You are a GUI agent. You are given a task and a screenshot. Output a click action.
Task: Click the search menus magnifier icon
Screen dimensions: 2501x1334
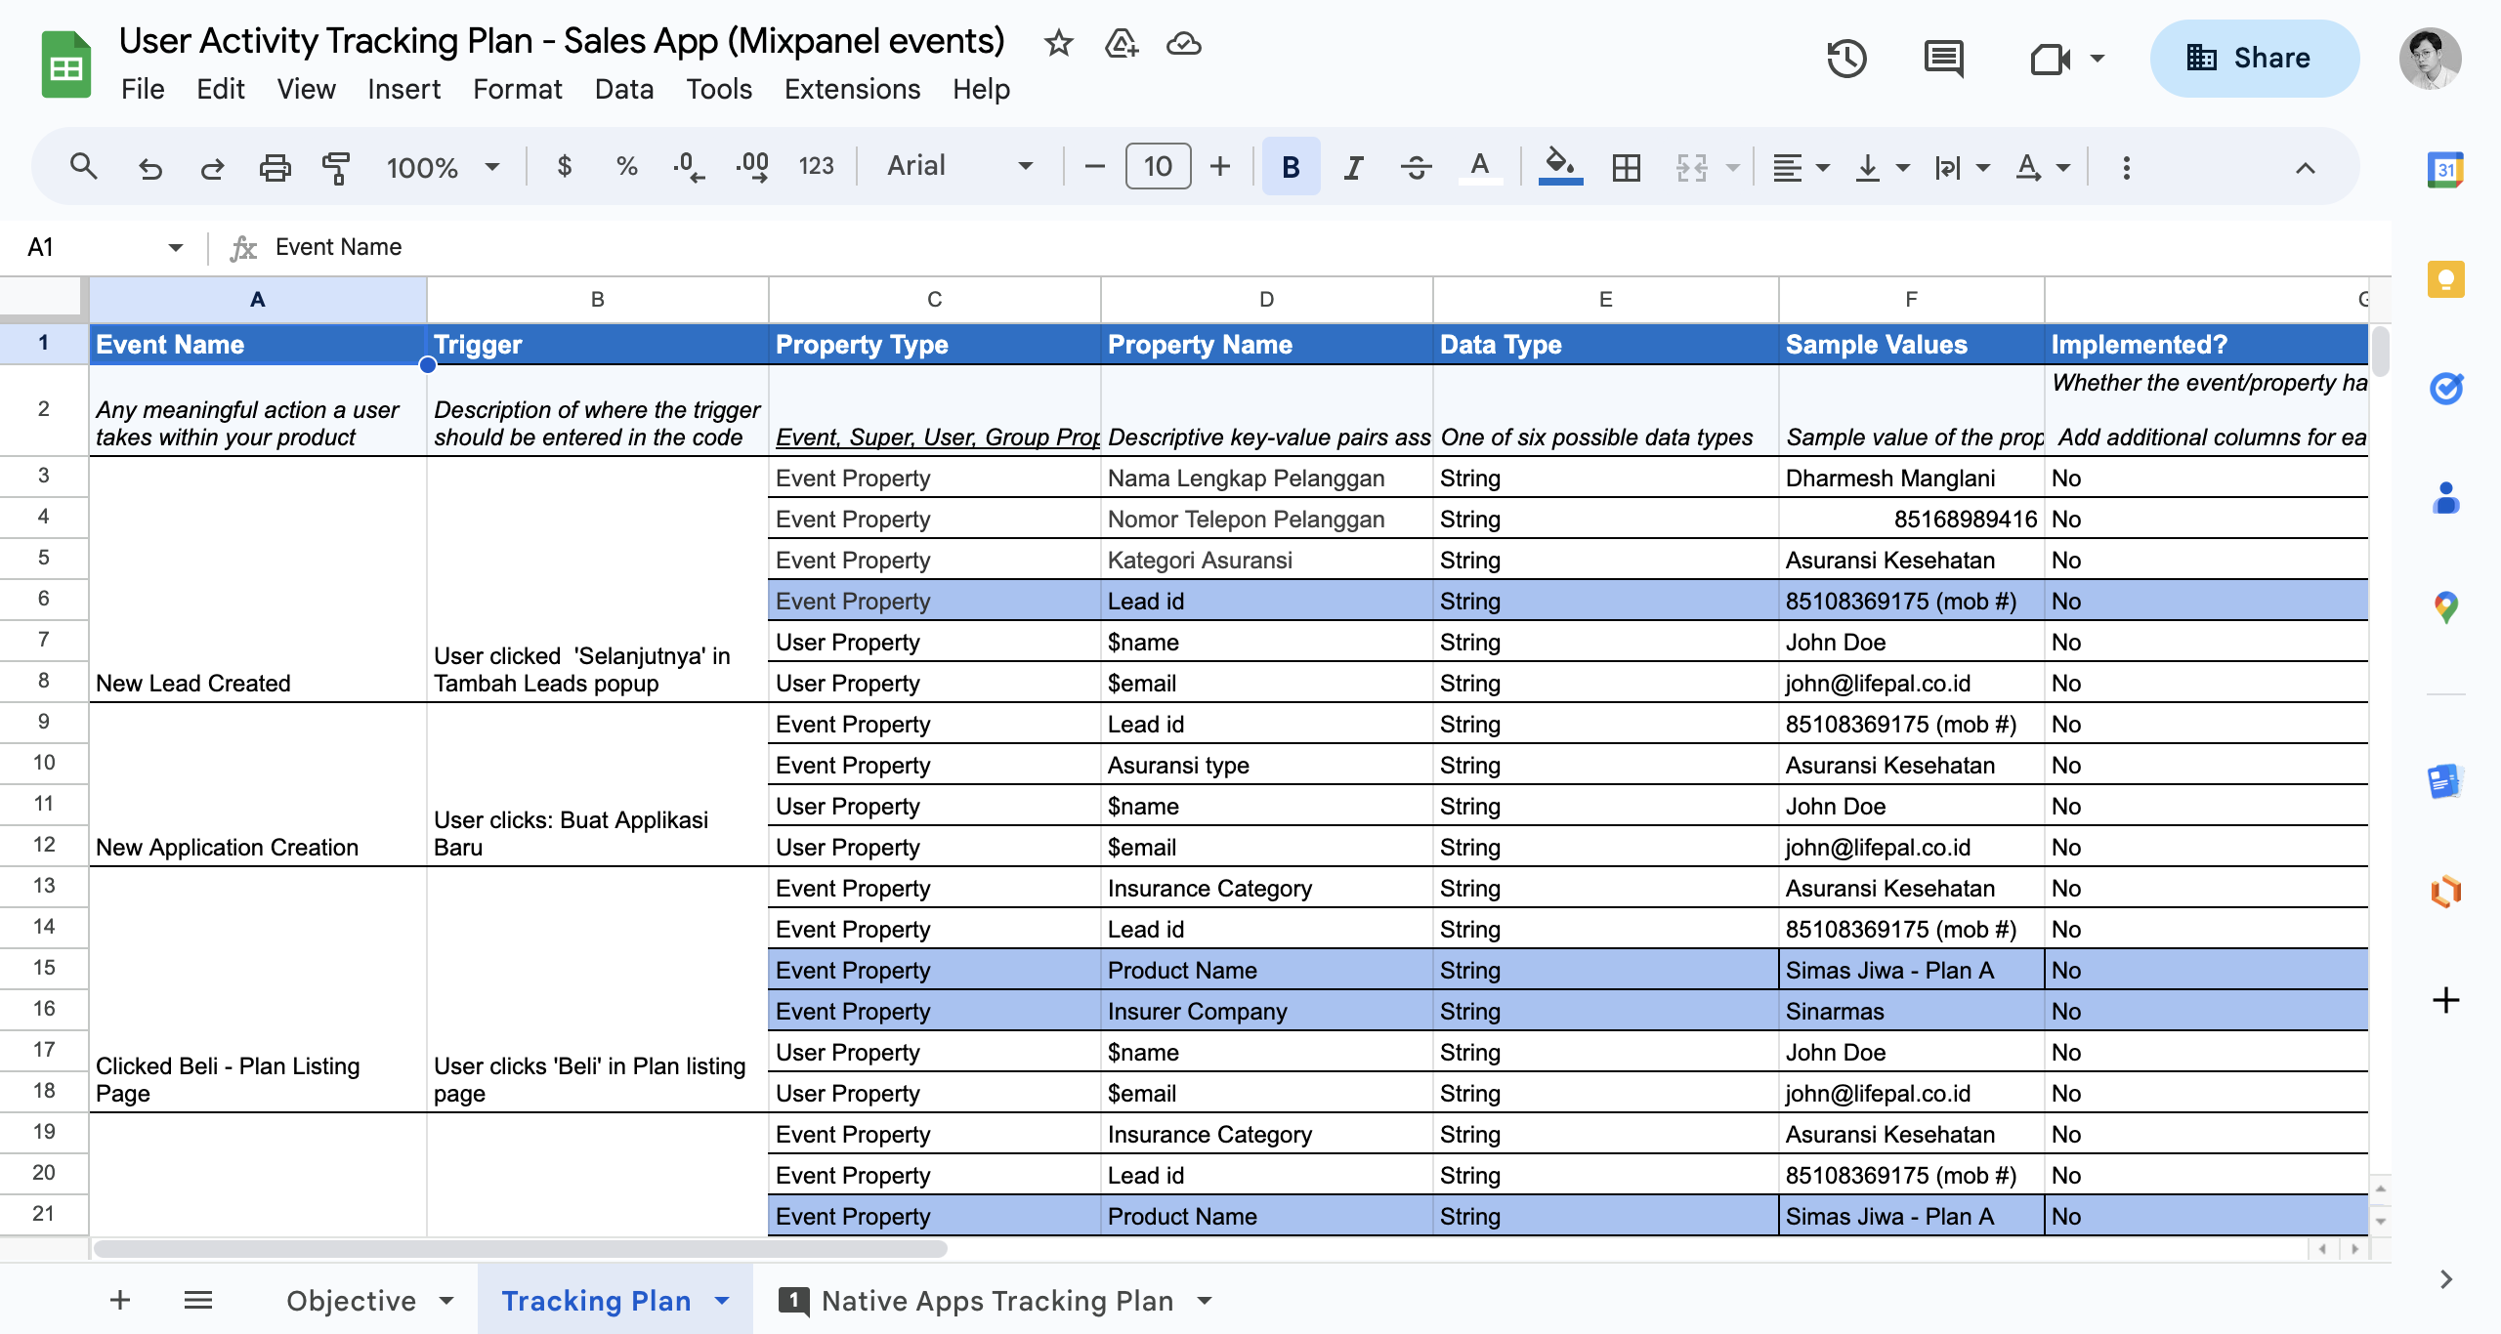click(84, 167)
